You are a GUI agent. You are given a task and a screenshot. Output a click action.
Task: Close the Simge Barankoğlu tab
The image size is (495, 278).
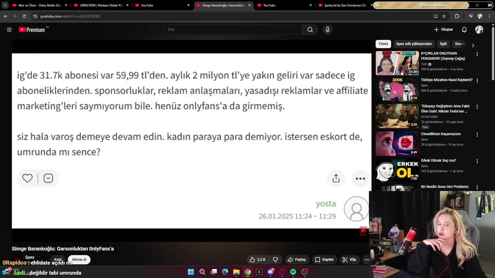pos(249,5)
